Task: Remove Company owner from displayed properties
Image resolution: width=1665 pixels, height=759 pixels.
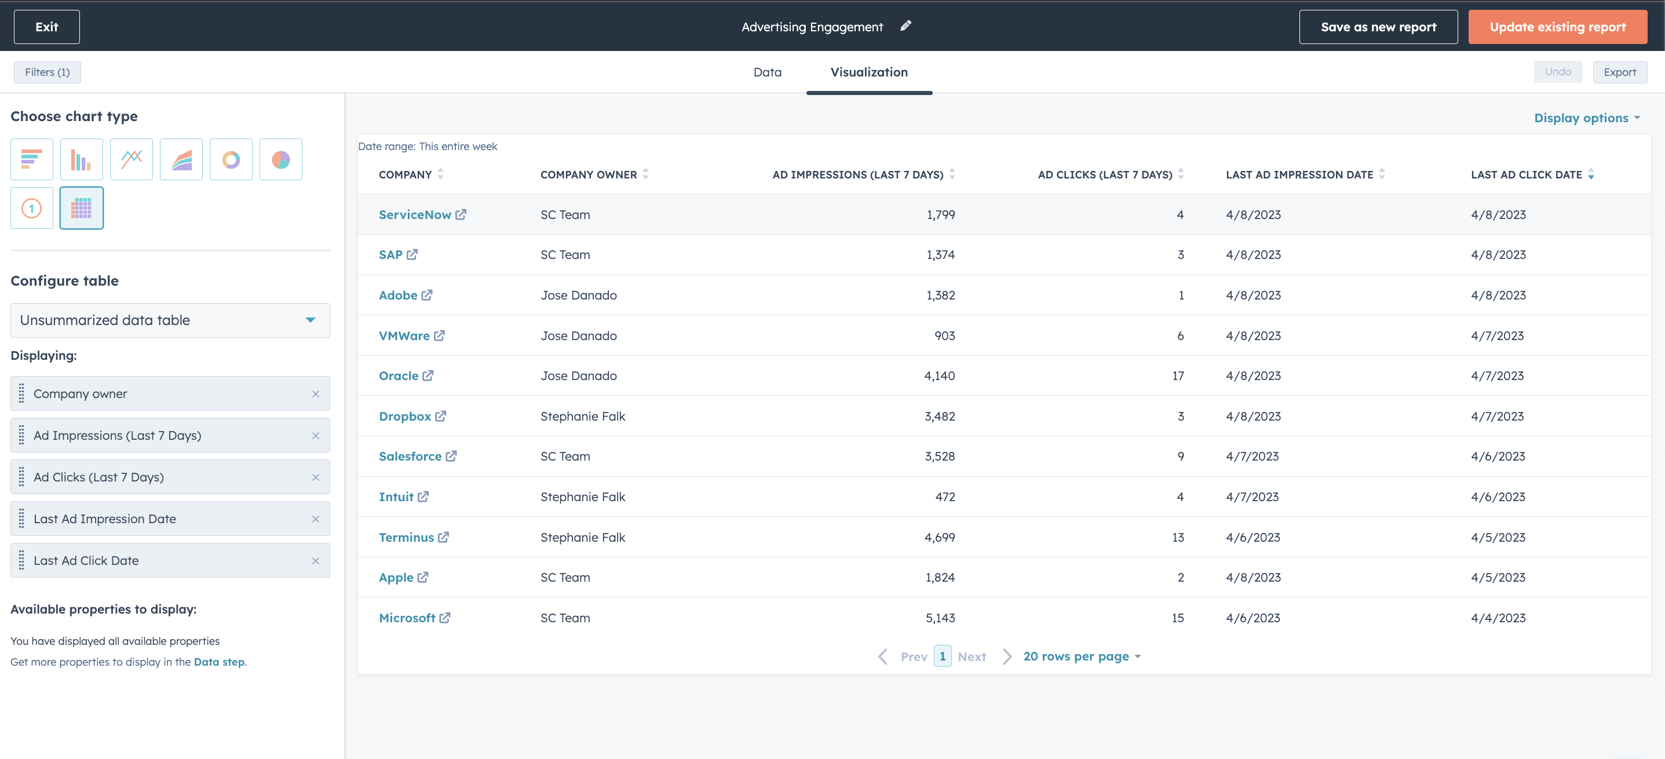Action: (x=315, y=394)
